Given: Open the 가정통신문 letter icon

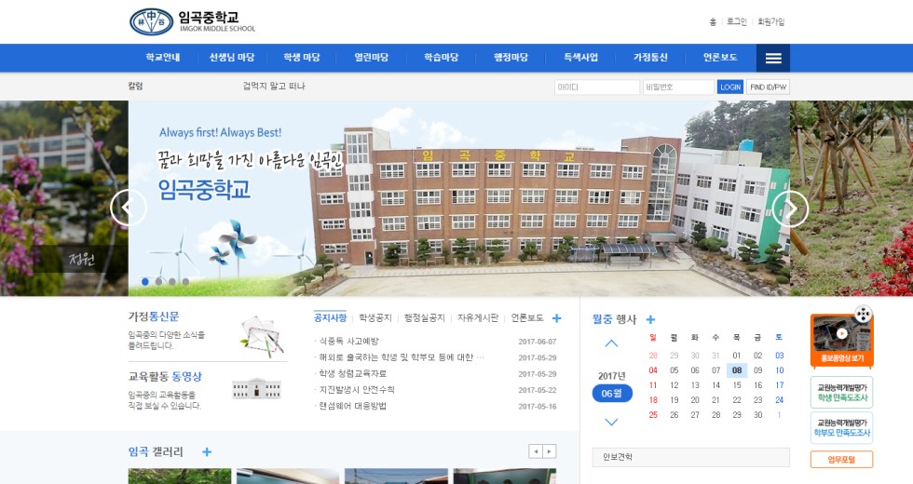Looking at the screenshot, I should [261, 333].
